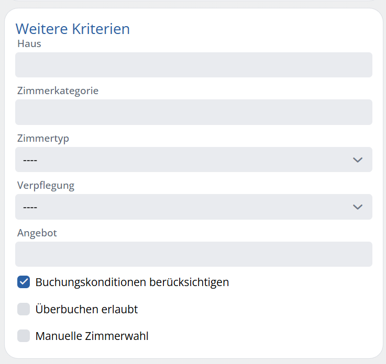The height and width of the screenshot is (364, 386).
Task: Click the Zimmerkategorie field label
Action: pos(58,91)
